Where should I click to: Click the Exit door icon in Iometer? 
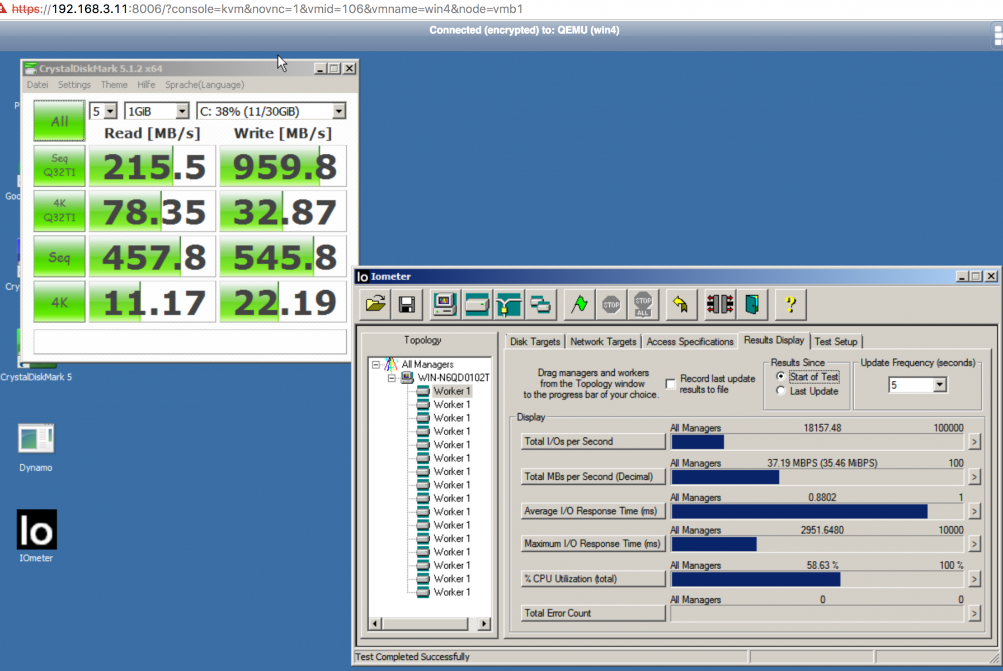pos(752,305)
